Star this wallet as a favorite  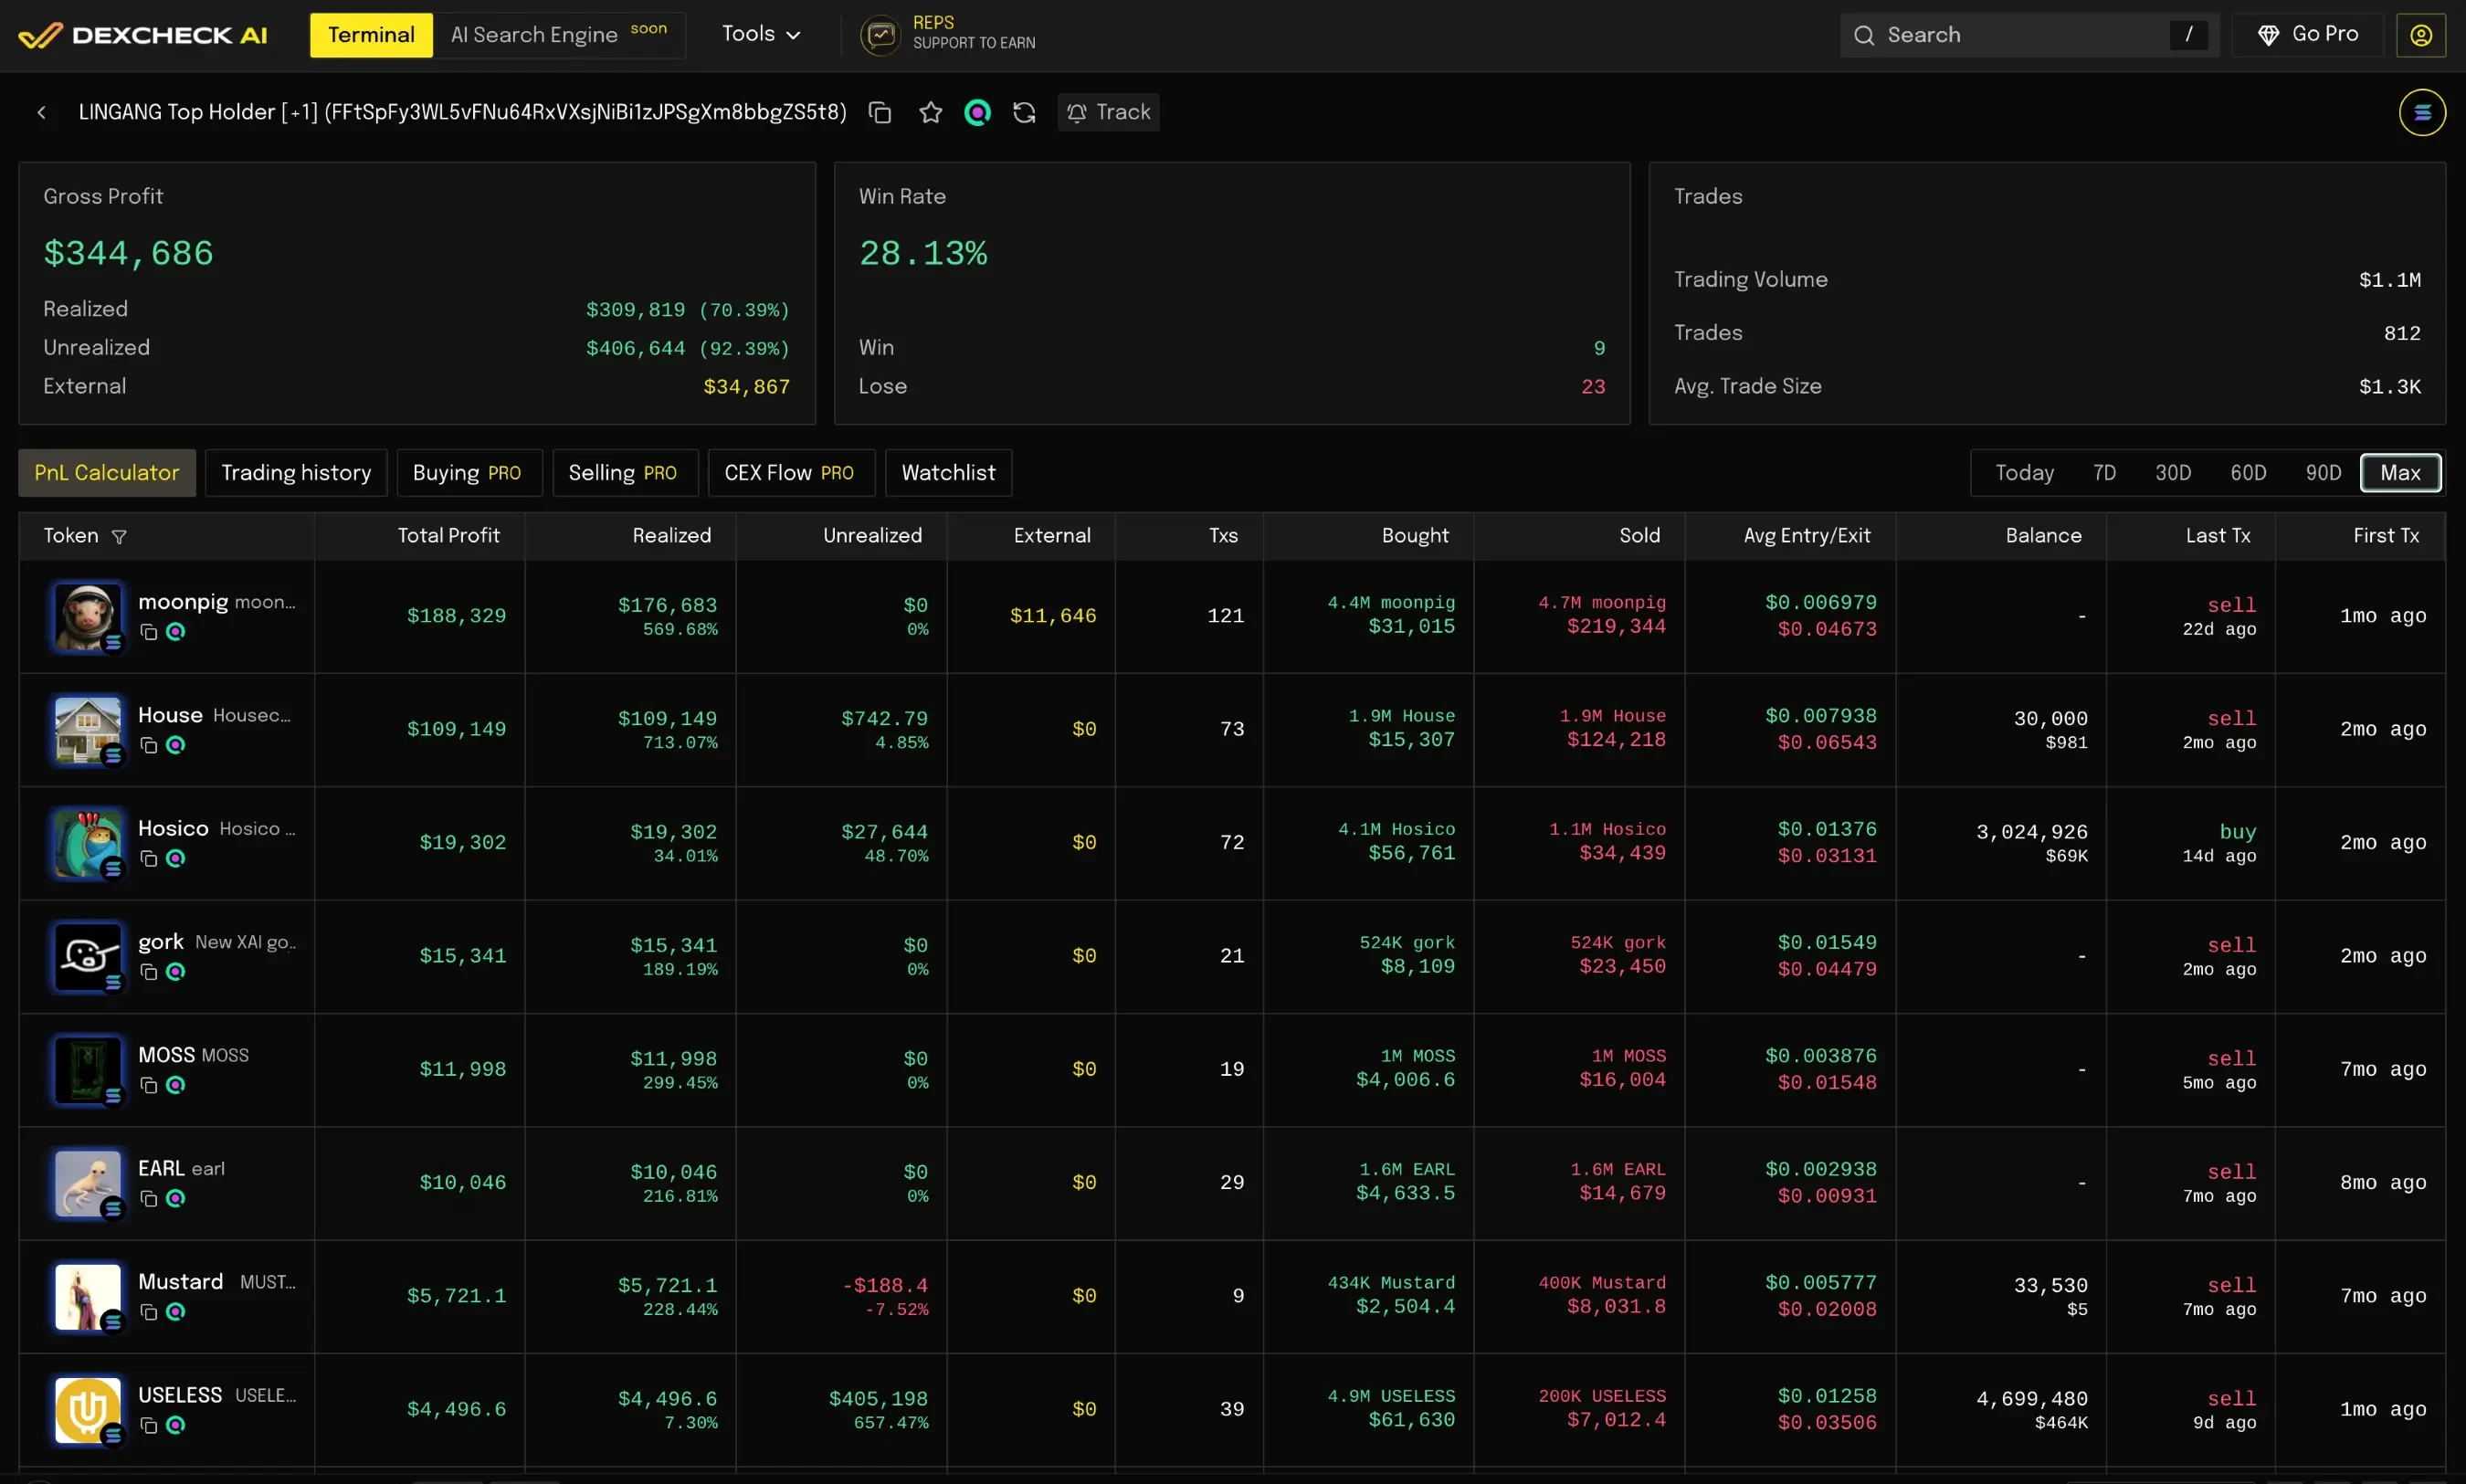[x=930, y=112]
